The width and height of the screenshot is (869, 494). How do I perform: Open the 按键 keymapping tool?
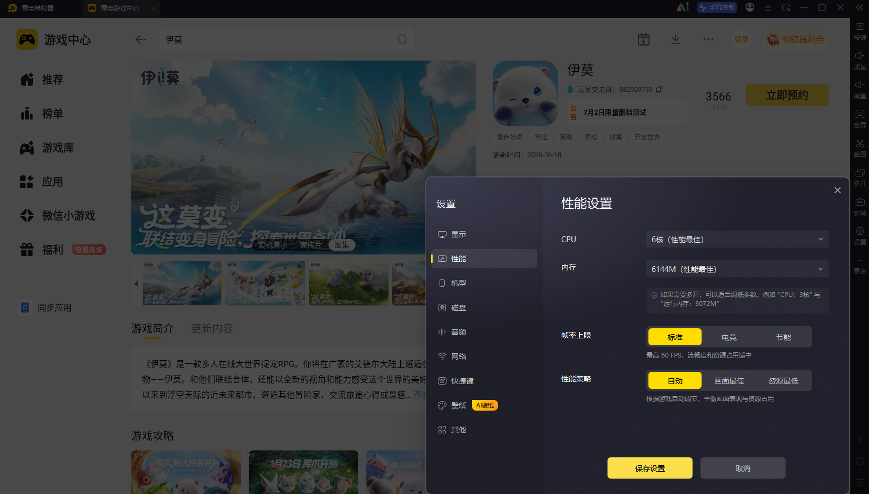[859, 31]
